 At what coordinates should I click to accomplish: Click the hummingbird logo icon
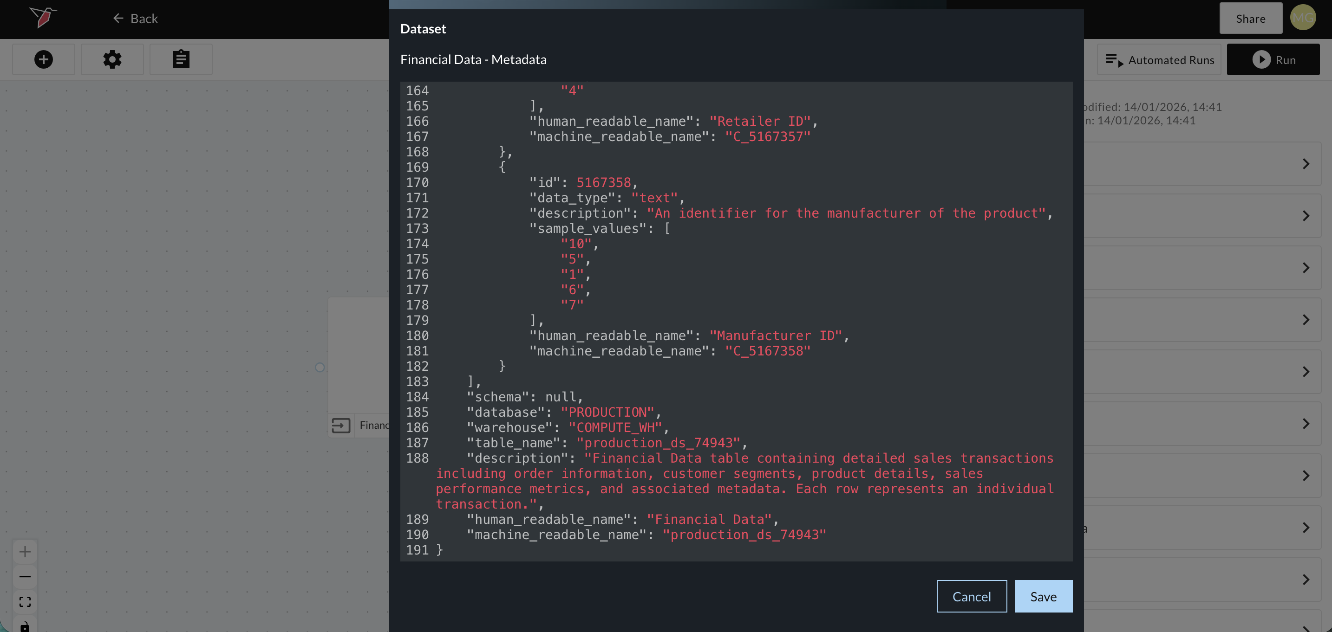click(x=42, y=18)
